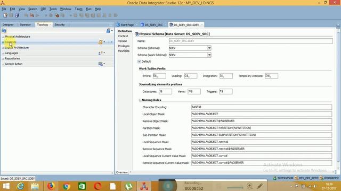
Task: Click the Languages section action icon
Action: [102, 53]
